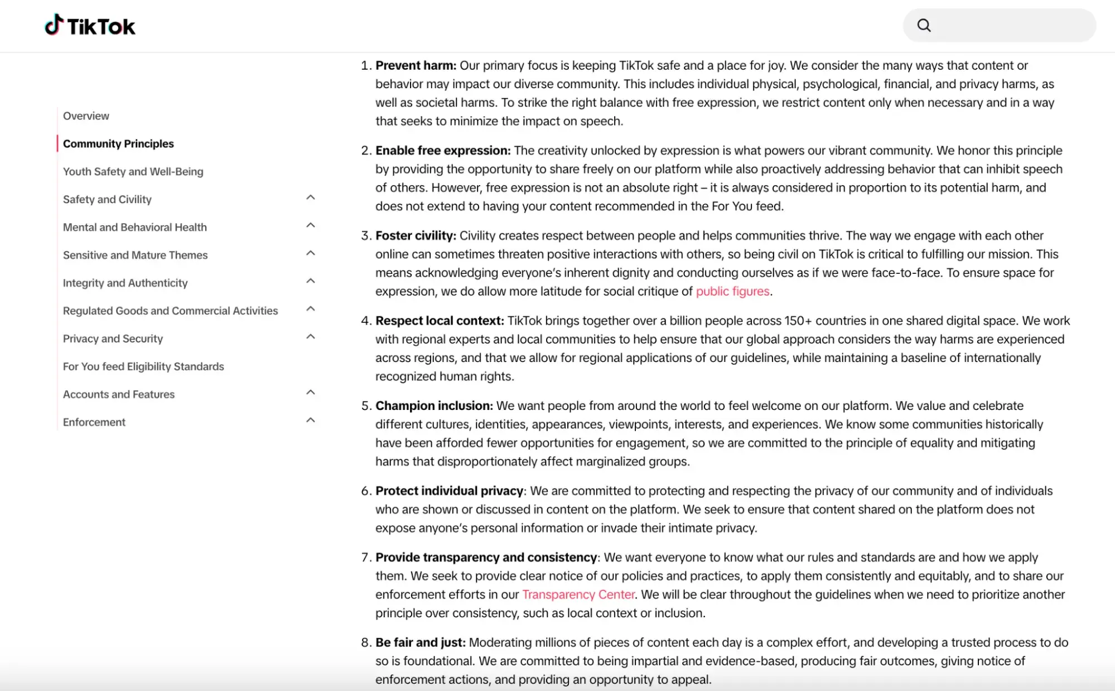Expand the Sensitive and Mature Themes section
The height and width of the screenshot is (691, 1115).
pos(310,254)
